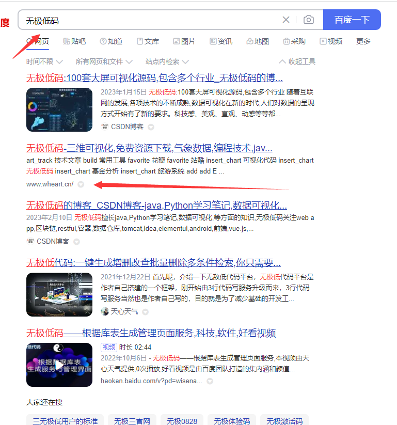
Task: Switch to the 贴吧 tab
Action: [74, 41]
